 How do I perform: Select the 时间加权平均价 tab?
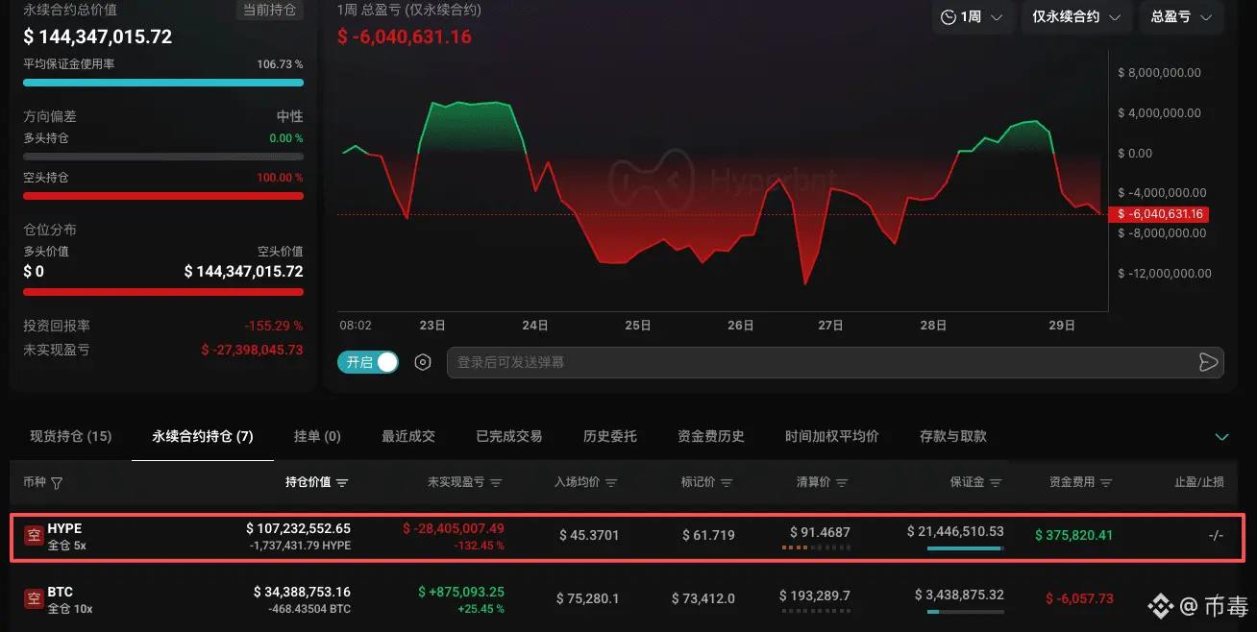(832, 436)
